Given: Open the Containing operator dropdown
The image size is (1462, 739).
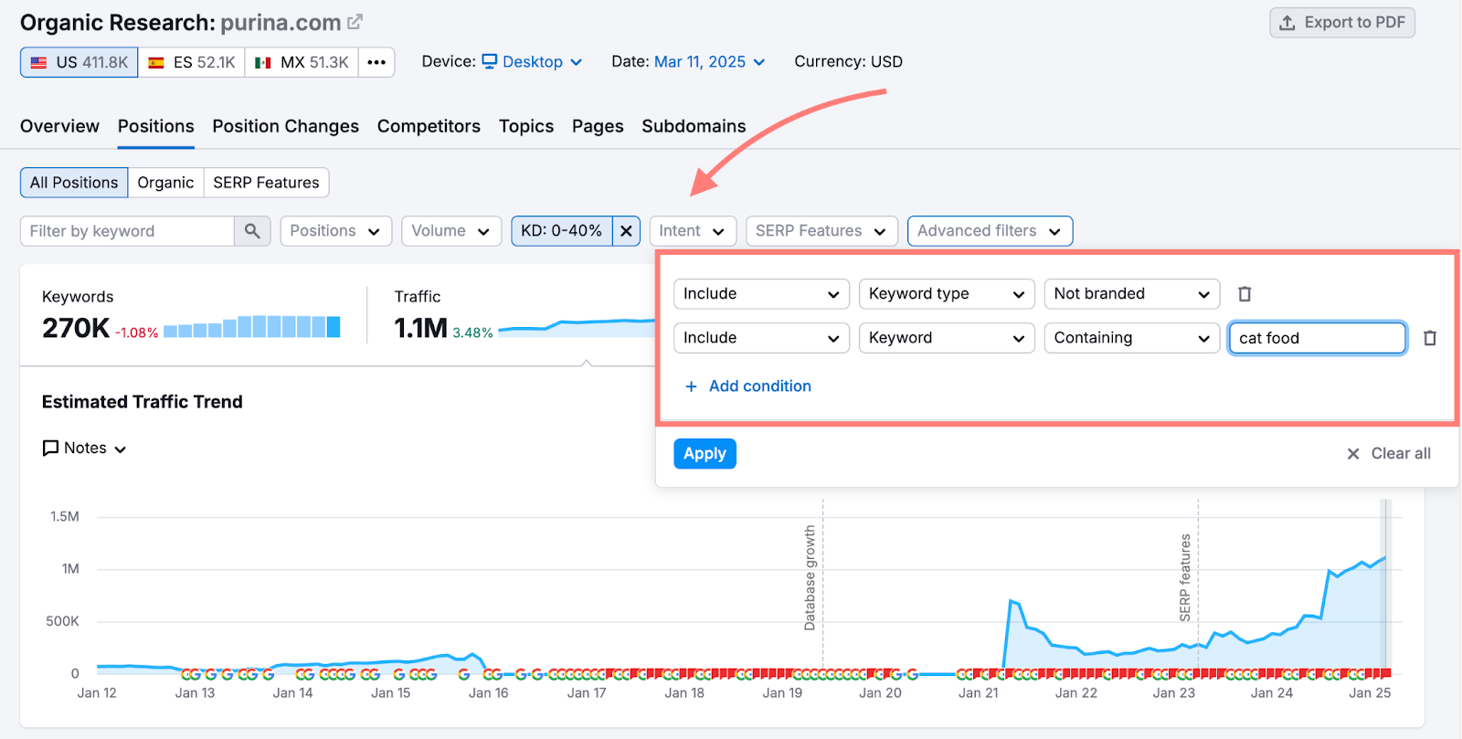Looking at the screenshot, I should (x=1131, y=338).
